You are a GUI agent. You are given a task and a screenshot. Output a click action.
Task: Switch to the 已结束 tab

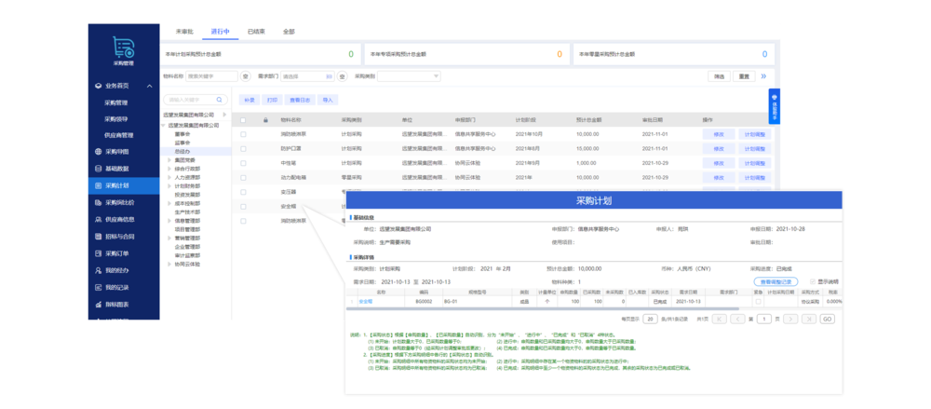pyautogui.click(x=256, y=32)
